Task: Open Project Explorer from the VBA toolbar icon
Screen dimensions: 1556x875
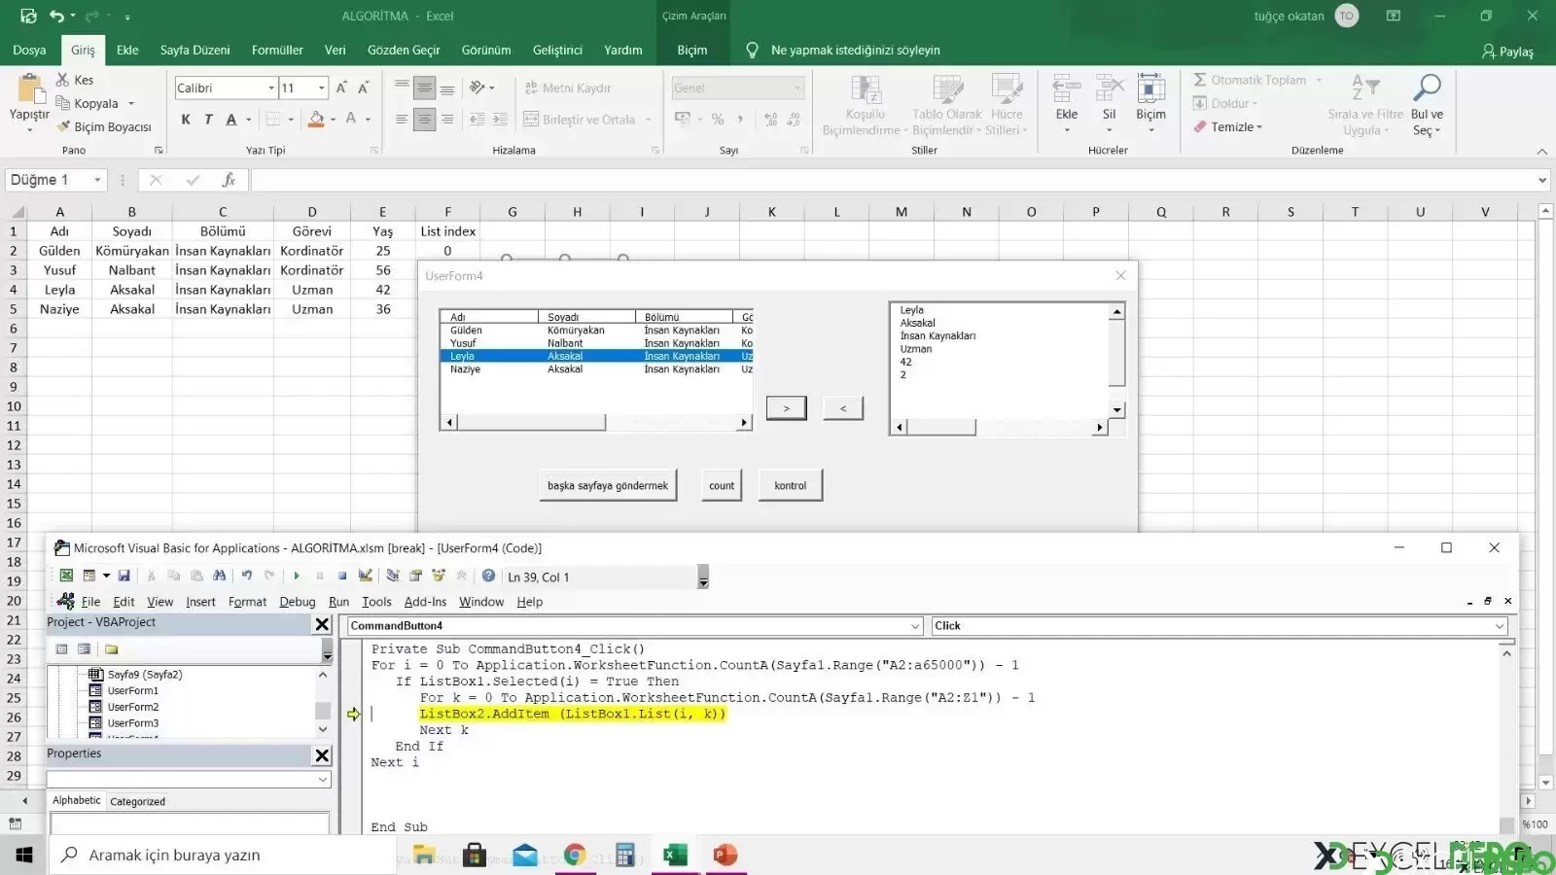Action: [393, 576]
